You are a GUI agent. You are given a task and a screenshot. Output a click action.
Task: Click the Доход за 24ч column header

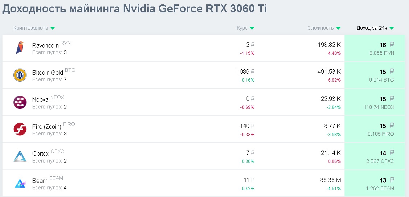[x=372, y=28]
